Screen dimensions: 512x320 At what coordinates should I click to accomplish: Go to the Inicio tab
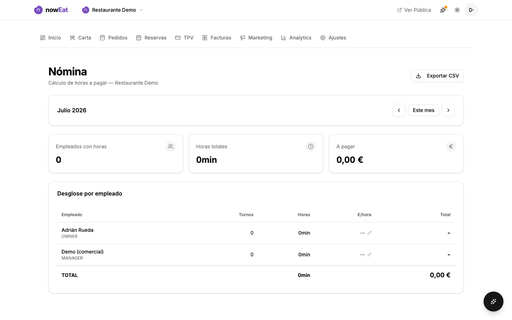coord(50,38)
